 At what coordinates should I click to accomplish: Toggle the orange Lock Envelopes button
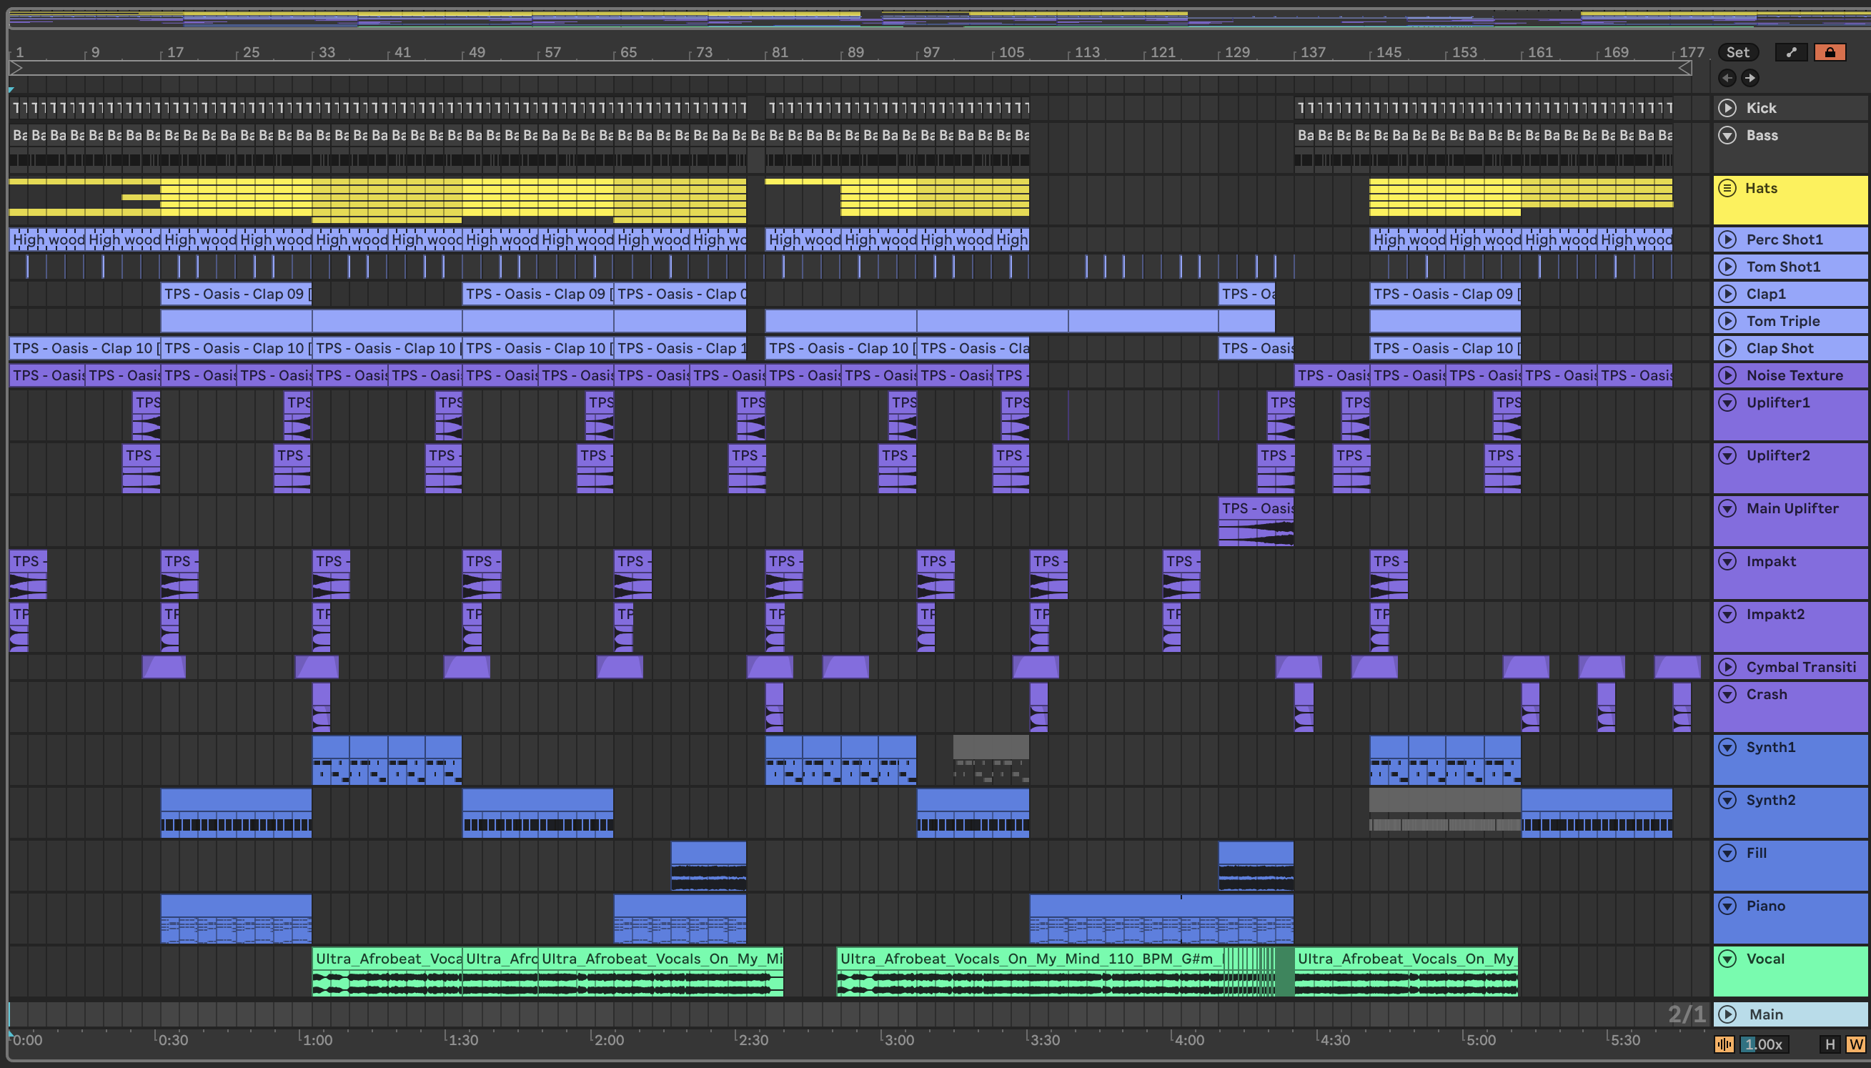pos(1830,52)
